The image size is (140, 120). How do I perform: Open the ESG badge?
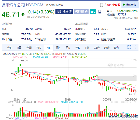coord(93,12)
